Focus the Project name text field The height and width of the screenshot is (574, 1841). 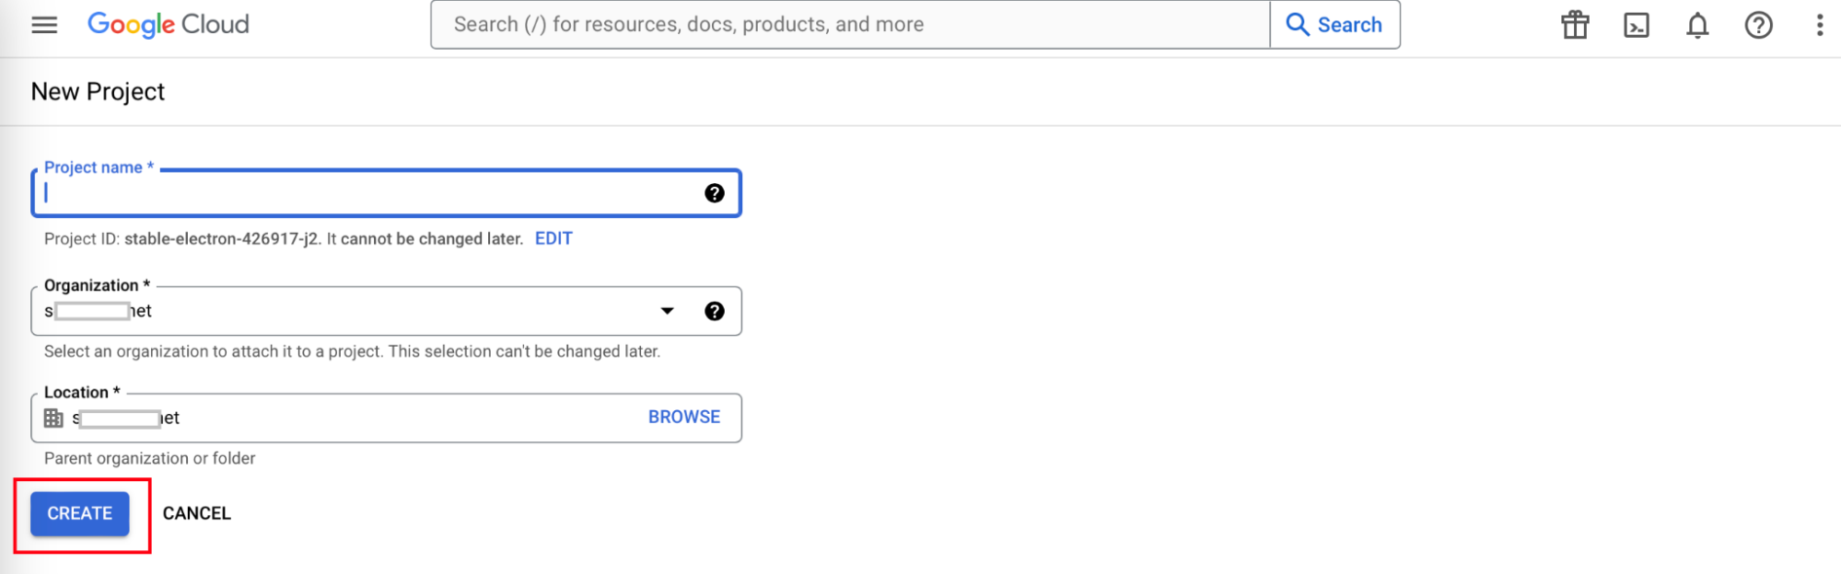coord(368,193)
